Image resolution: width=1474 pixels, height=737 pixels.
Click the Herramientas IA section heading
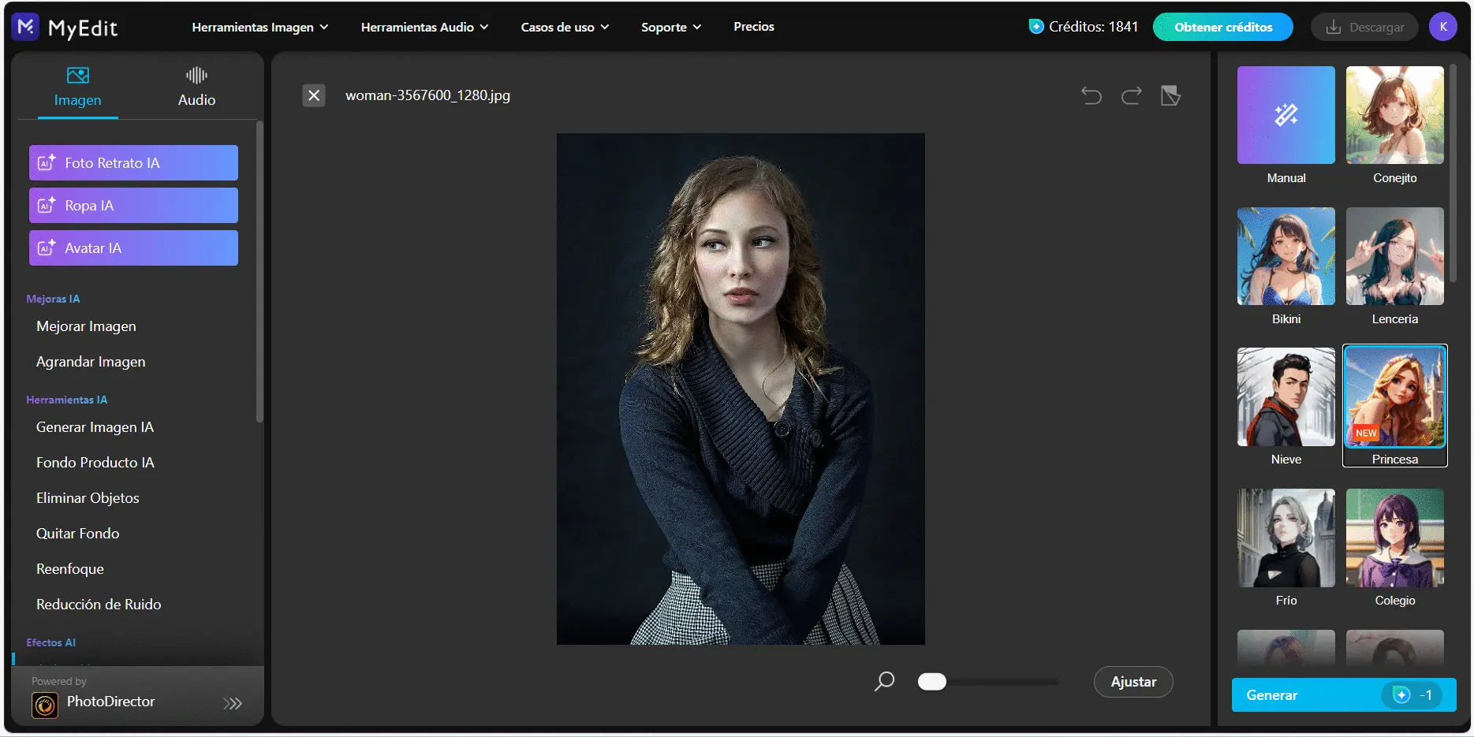point(66,400)
